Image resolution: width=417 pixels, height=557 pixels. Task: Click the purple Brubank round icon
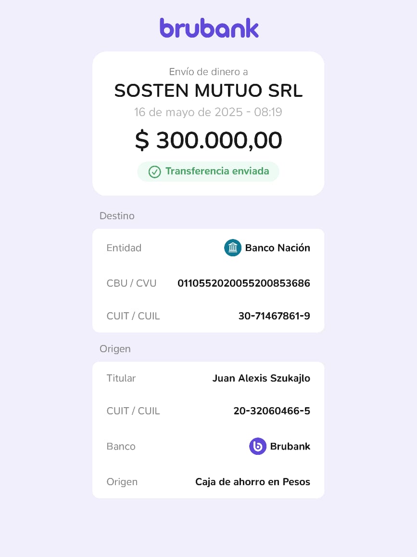[x=258, y=446]
